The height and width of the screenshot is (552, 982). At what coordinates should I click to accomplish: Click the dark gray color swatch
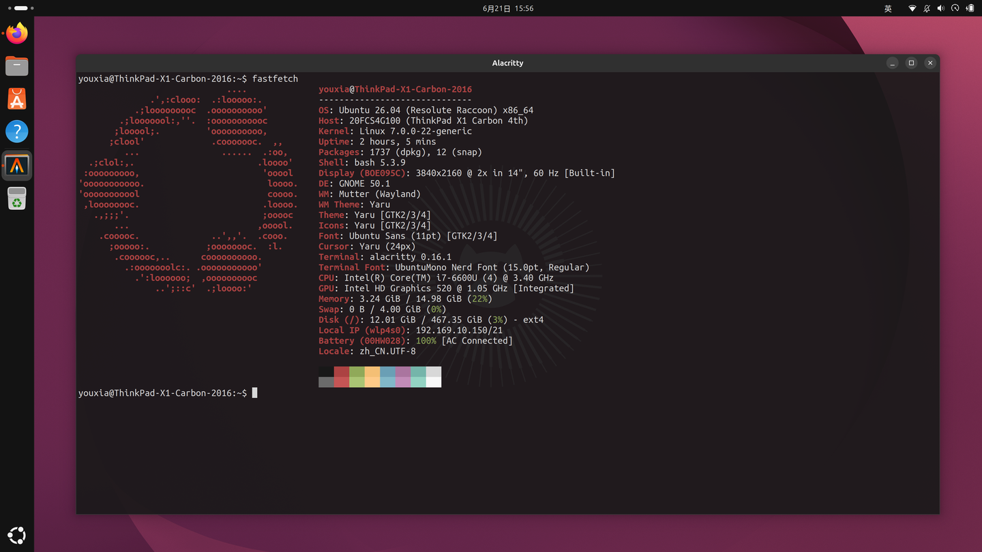pos(326,382)
